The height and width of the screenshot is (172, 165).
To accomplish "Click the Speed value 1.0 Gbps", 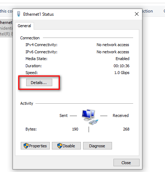I will coord(122,73).
